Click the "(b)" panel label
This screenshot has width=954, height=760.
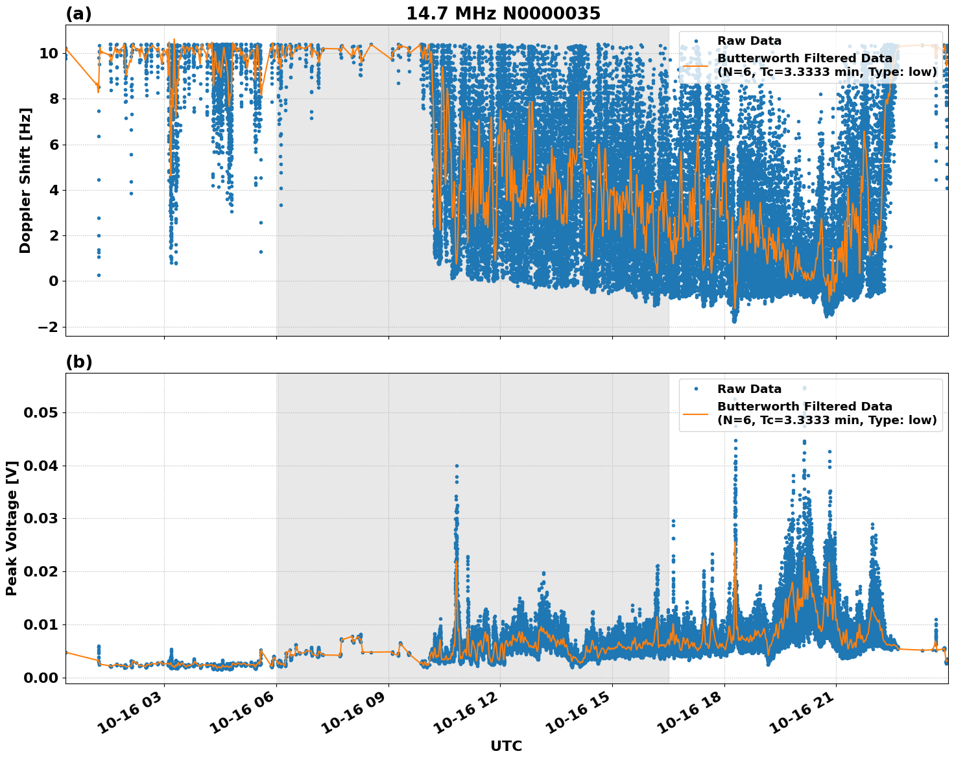coord(78,362)
